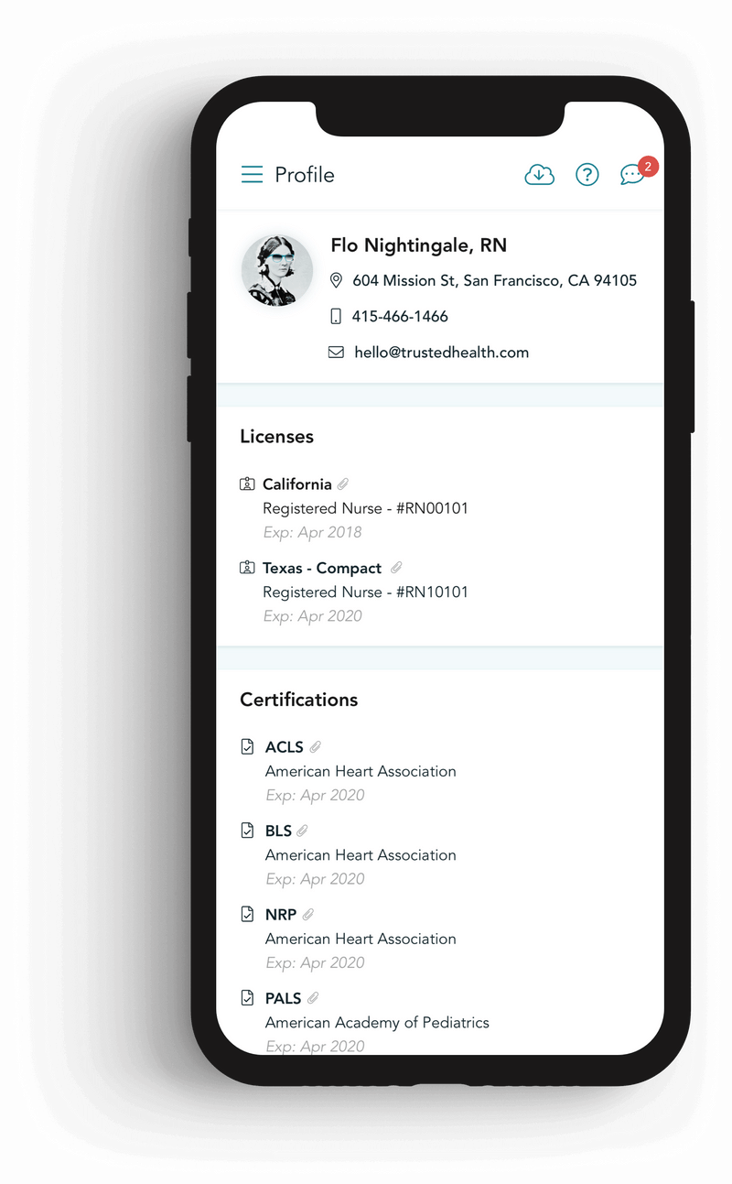Image resolution: width=732 pixels, height=1184 pixels.
Task: Open the hamburger navigation menu
Action: pyautogui.click(x=252, y=175)
